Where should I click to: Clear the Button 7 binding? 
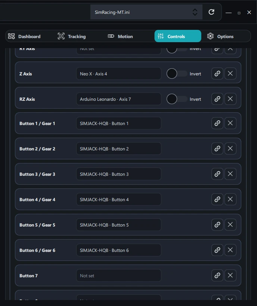(x=230, y=275)
